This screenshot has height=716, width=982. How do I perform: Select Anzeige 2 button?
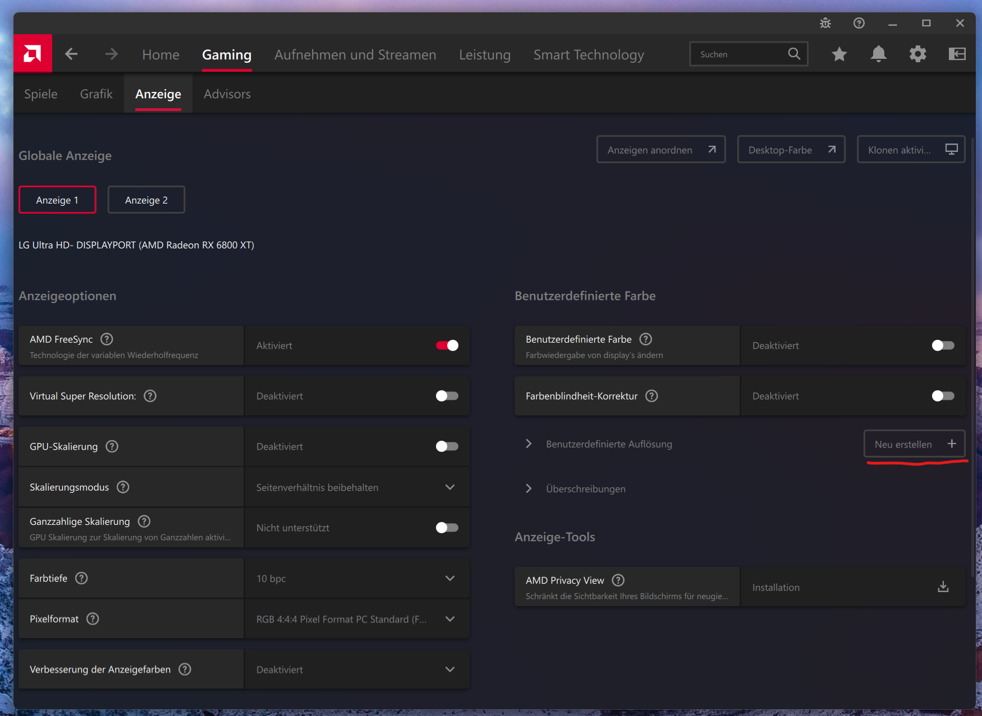click(146, 200)
